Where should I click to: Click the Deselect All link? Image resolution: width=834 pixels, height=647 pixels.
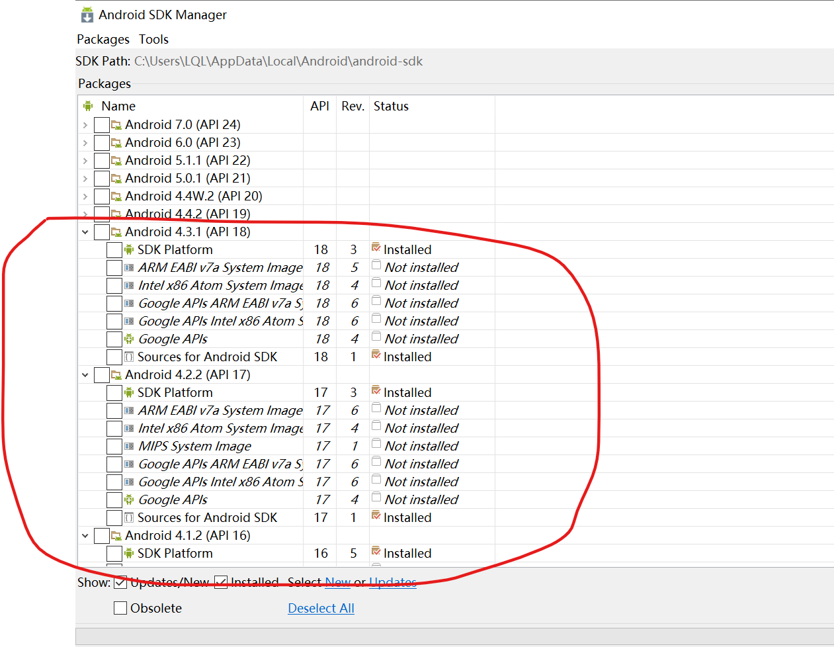tap(321, 608)
